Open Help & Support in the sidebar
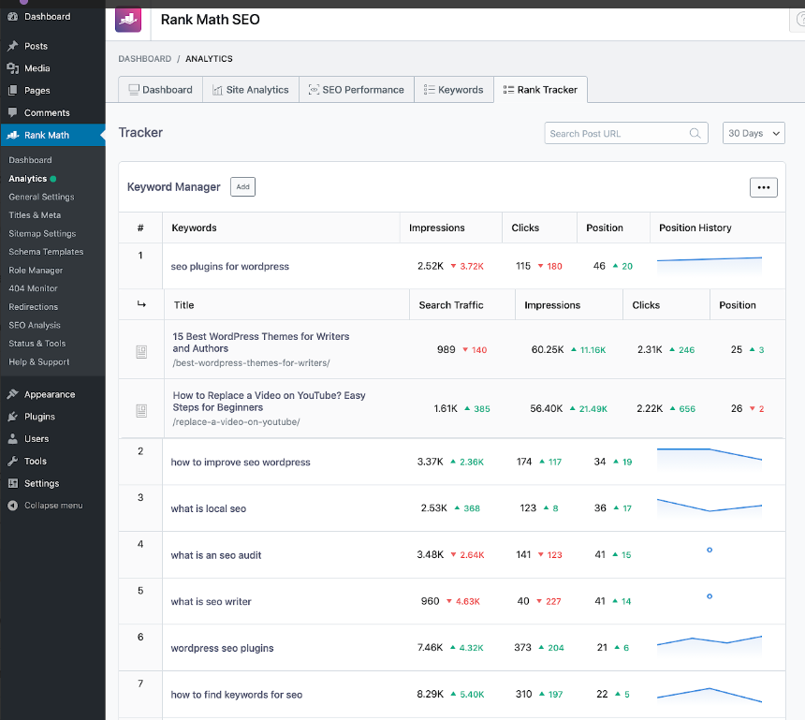Viewport: 805px width, 720px height. 39,362
